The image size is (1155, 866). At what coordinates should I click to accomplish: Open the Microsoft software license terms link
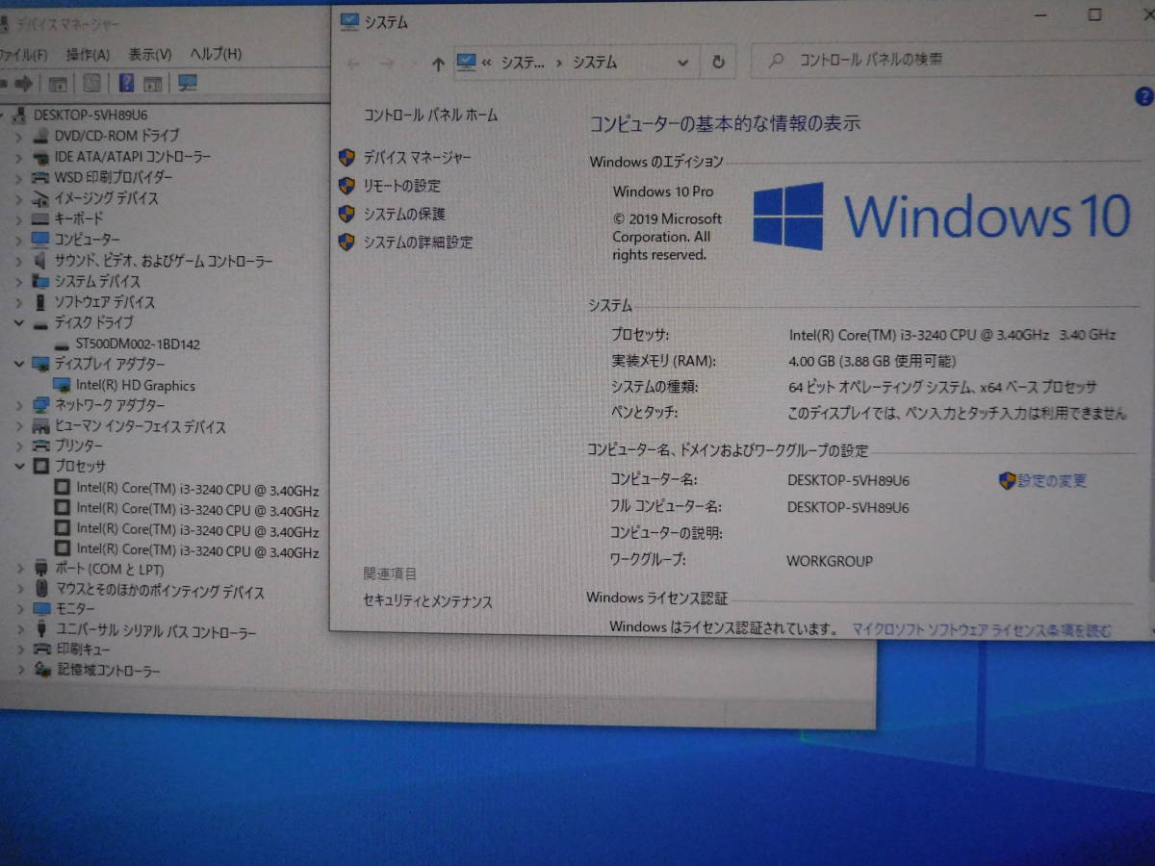(981, 630)
